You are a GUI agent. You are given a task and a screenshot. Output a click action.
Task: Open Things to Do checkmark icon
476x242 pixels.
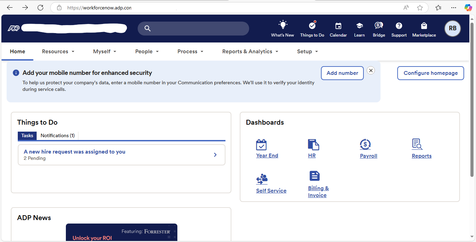pyautogui.click(x=312, y=25)
